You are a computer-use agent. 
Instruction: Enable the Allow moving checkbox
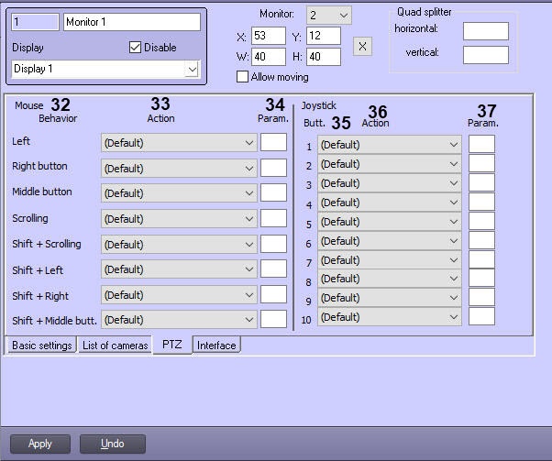(x=242, y=77)
